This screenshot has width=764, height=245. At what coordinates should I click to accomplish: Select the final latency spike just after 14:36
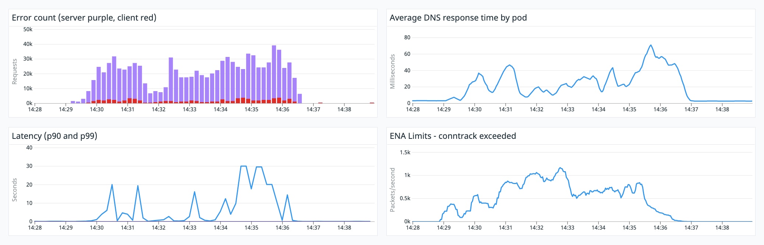pyautogui.click(x=287, y=195)
